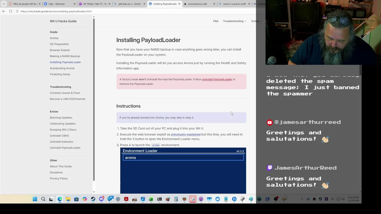Open Unblocking Updates page

point(63,124)
